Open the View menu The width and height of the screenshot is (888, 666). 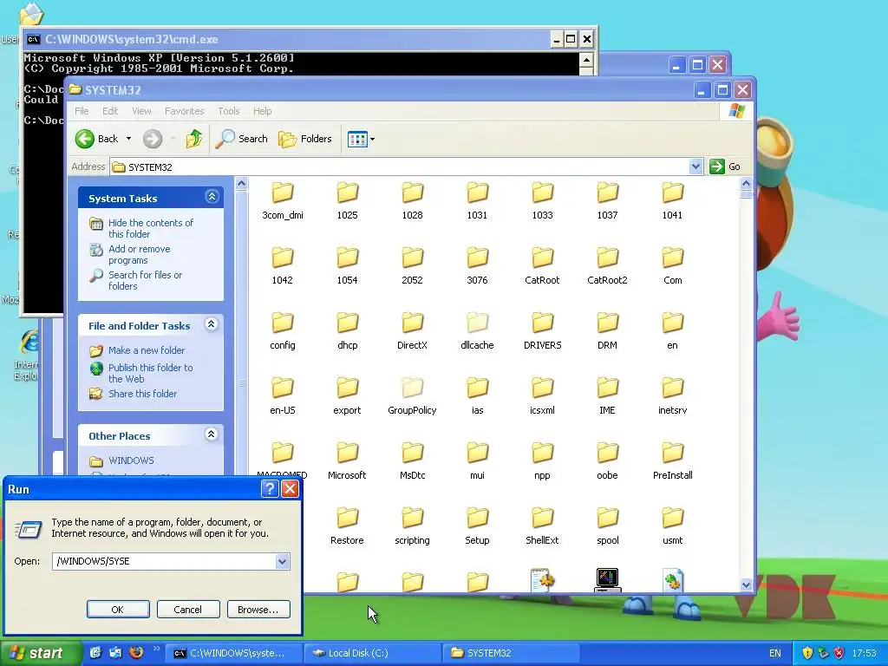(x=141, y=111)
